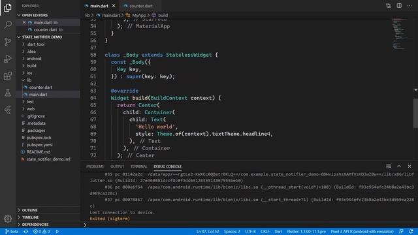Change the CRLF line ending setting
Screen dimensions: 418x235
pyautogui.click(x=265, y=232)
